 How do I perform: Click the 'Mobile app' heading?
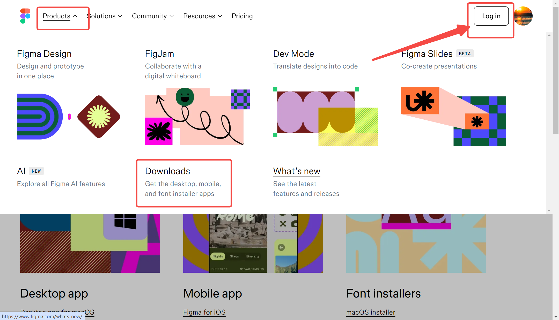(212, 293)
